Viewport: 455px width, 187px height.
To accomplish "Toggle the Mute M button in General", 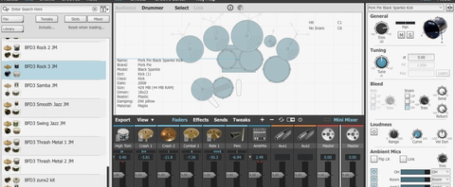I will coord(401,35).
